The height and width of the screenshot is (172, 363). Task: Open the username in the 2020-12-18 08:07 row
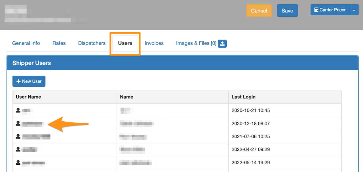(x=33, y=124)
